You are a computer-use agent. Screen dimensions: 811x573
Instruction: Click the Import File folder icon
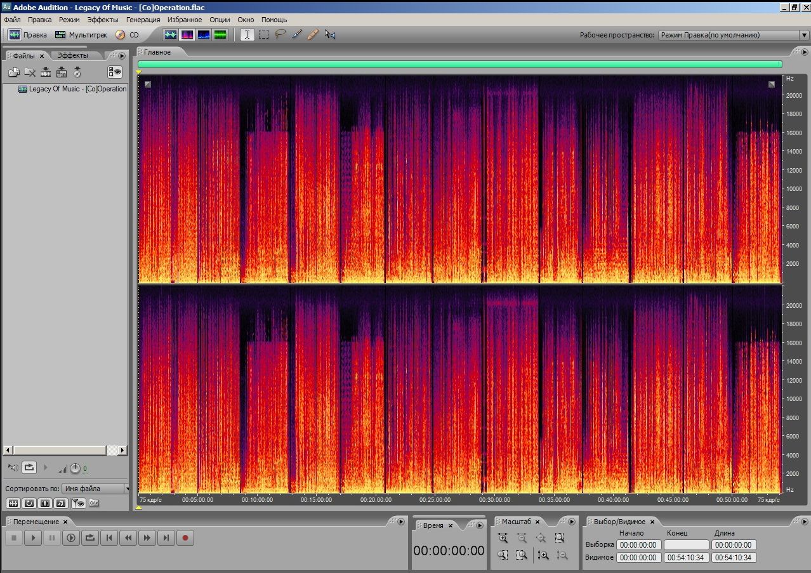[13, 72]
